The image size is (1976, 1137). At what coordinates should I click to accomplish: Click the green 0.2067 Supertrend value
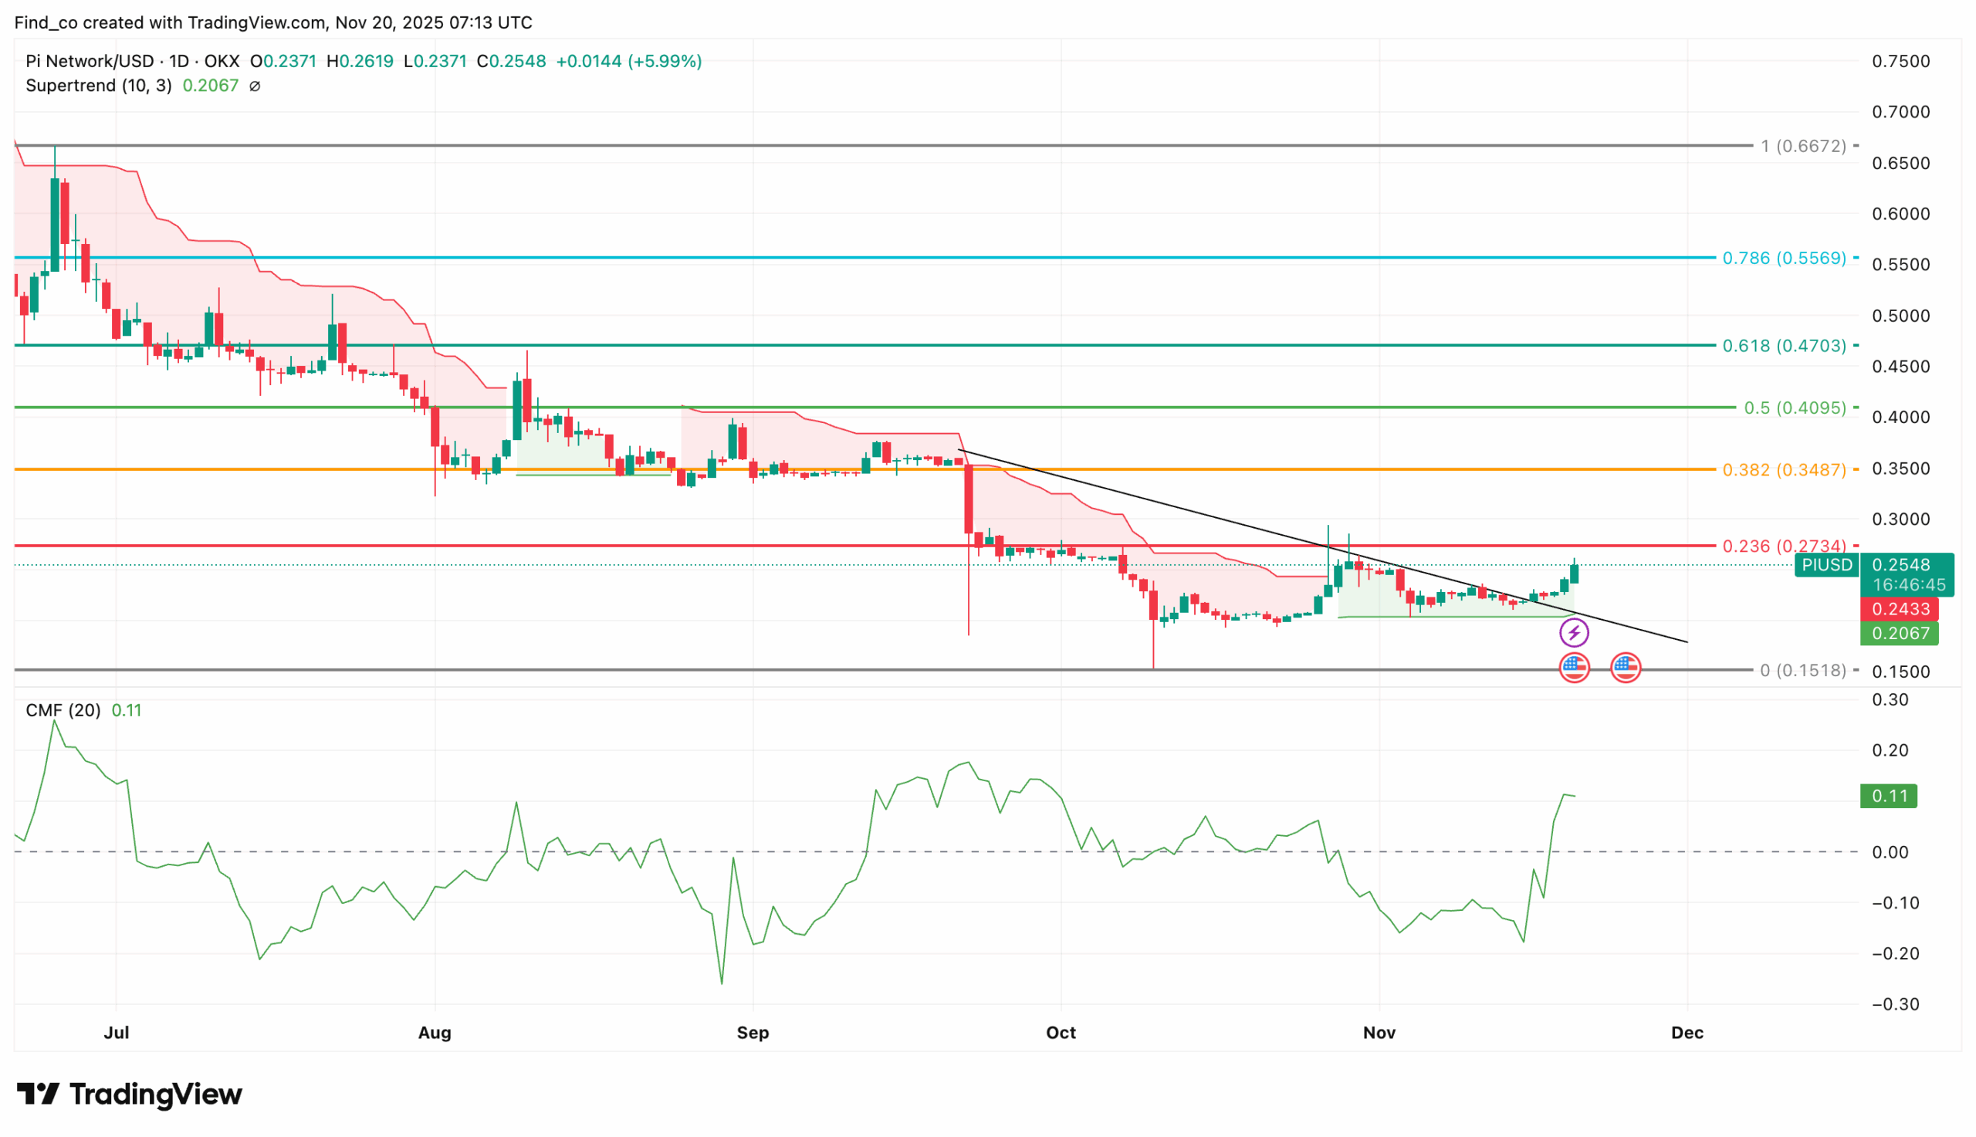click(209, 86)
